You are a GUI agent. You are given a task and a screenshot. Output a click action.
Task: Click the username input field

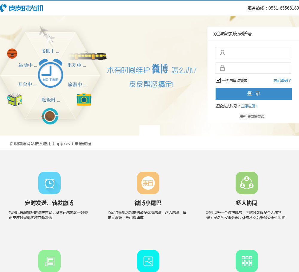(x=253, y=52)
